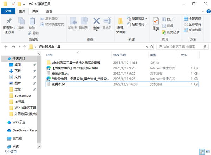Click the Forward navigation arrow
The image size is (211, 155).
pyautogui.click(x=13, y=47)
